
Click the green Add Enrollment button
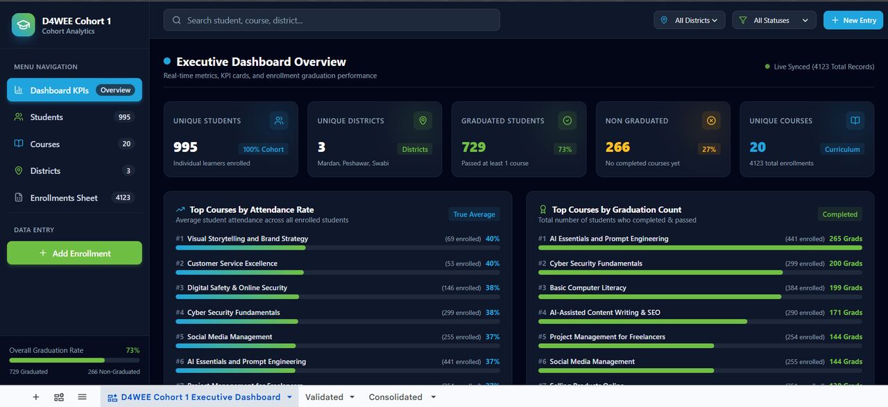click(75, 253)
